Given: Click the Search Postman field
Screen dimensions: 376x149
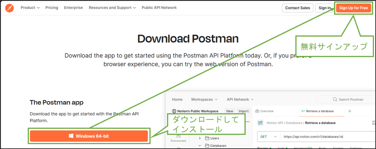Looking at the screenshot, I should tap(346, 100).
